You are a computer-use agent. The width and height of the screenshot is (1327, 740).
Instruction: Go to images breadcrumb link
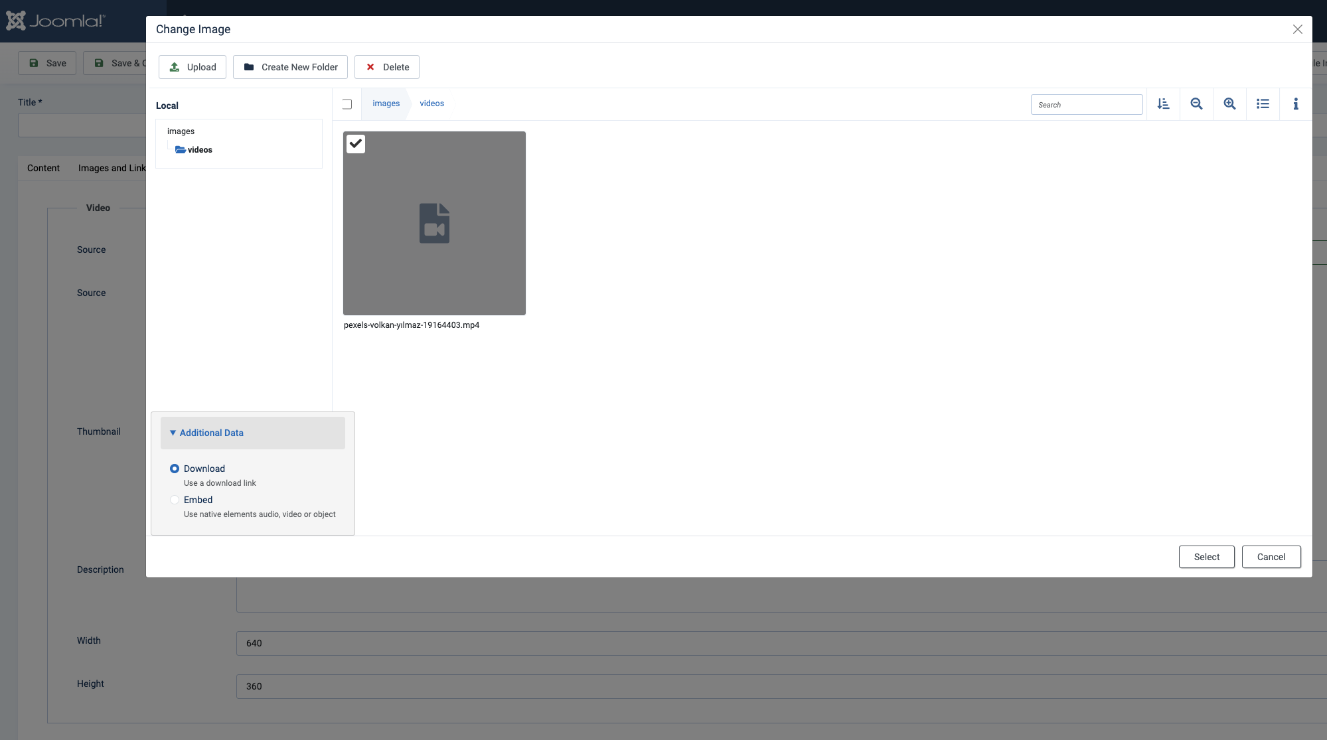coord(386,104)
